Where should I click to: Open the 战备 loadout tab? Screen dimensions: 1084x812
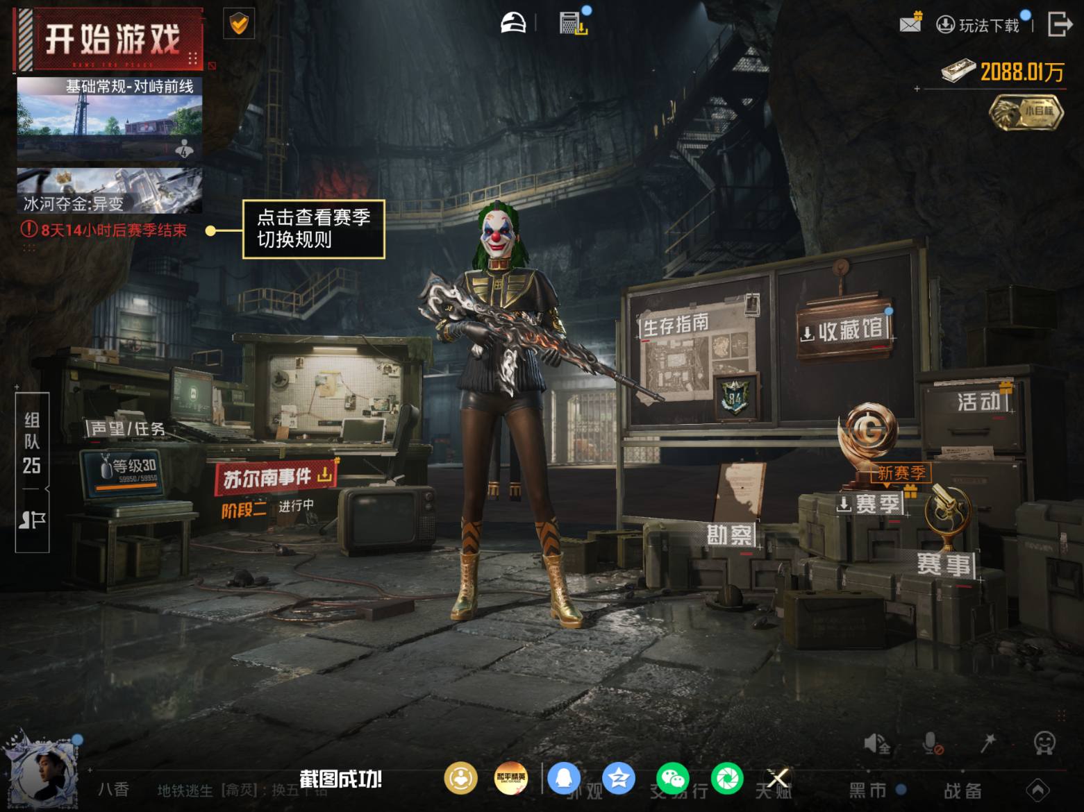(962, 790)
